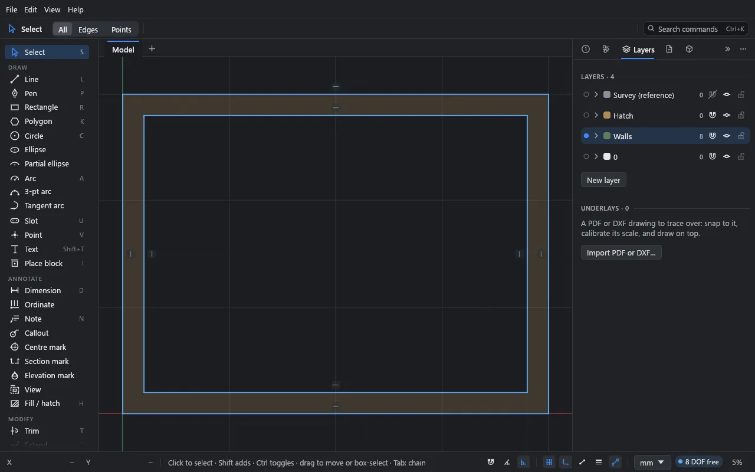This screenshot has width=755, height=472.
Task: Choose the Ellipse tool
Action: (x=47, y=150)
